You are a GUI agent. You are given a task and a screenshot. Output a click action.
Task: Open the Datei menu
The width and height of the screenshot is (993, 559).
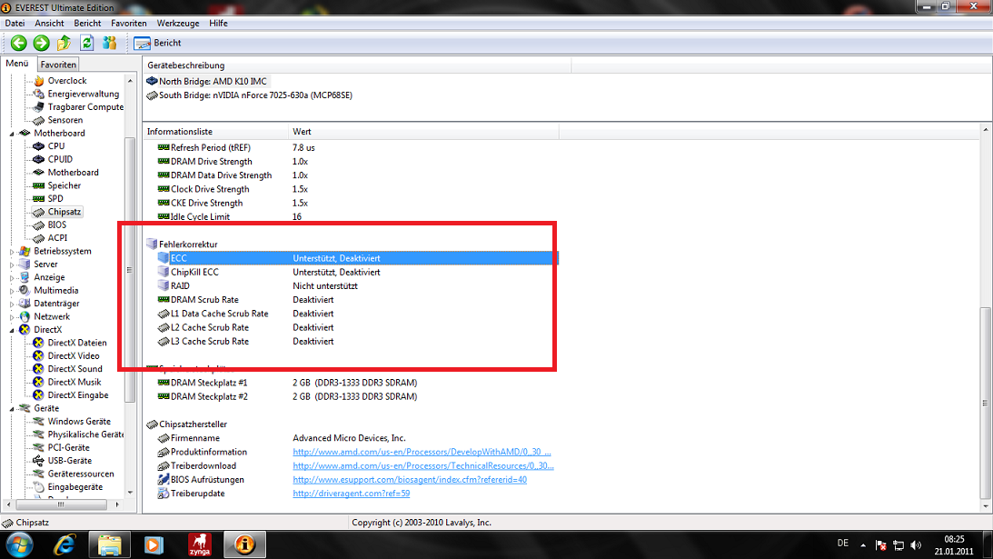click(15, 23)
